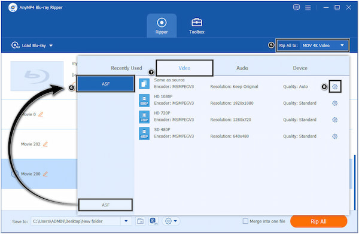Image resolution: width=359 pixels, height=234 pixels.
Task: Rename Movie 200 with its pencil icon
Action: pos(45,174)
